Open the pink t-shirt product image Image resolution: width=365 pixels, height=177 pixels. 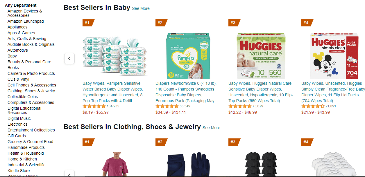[x=115, y=164]
